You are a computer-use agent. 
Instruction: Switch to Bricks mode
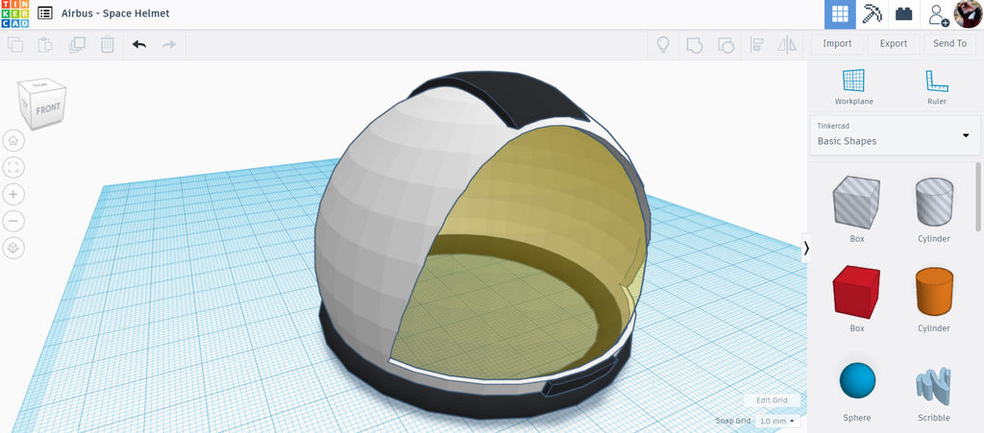tap(903, 13)
